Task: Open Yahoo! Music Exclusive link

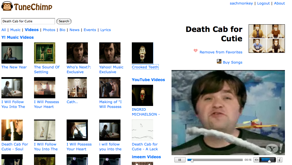Action: (111, 70)
